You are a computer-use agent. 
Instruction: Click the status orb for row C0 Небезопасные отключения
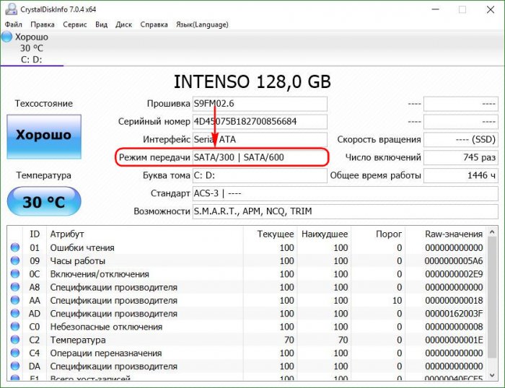(x=15, y=327)
